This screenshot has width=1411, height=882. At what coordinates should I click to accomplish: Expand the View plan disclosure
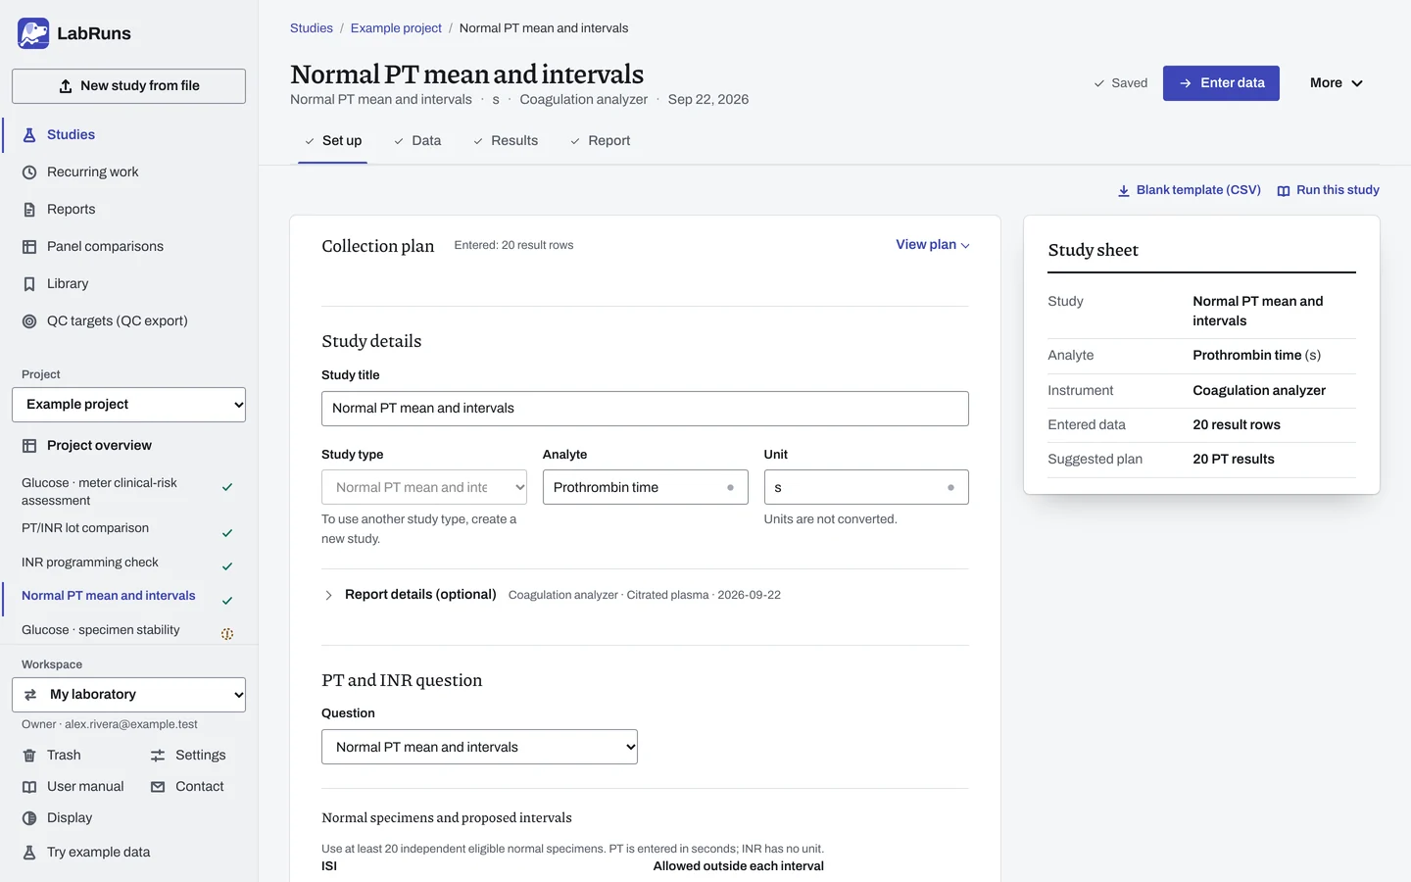coord(932,245)
